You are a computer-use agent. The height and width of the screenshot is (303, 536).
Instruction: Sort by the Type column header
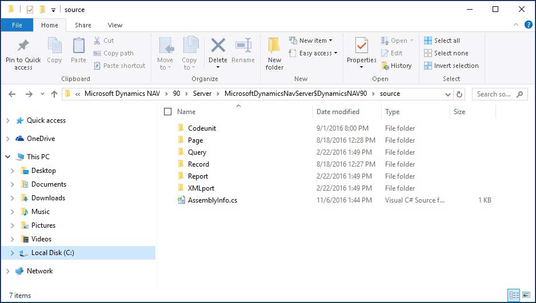click(392, 112)
